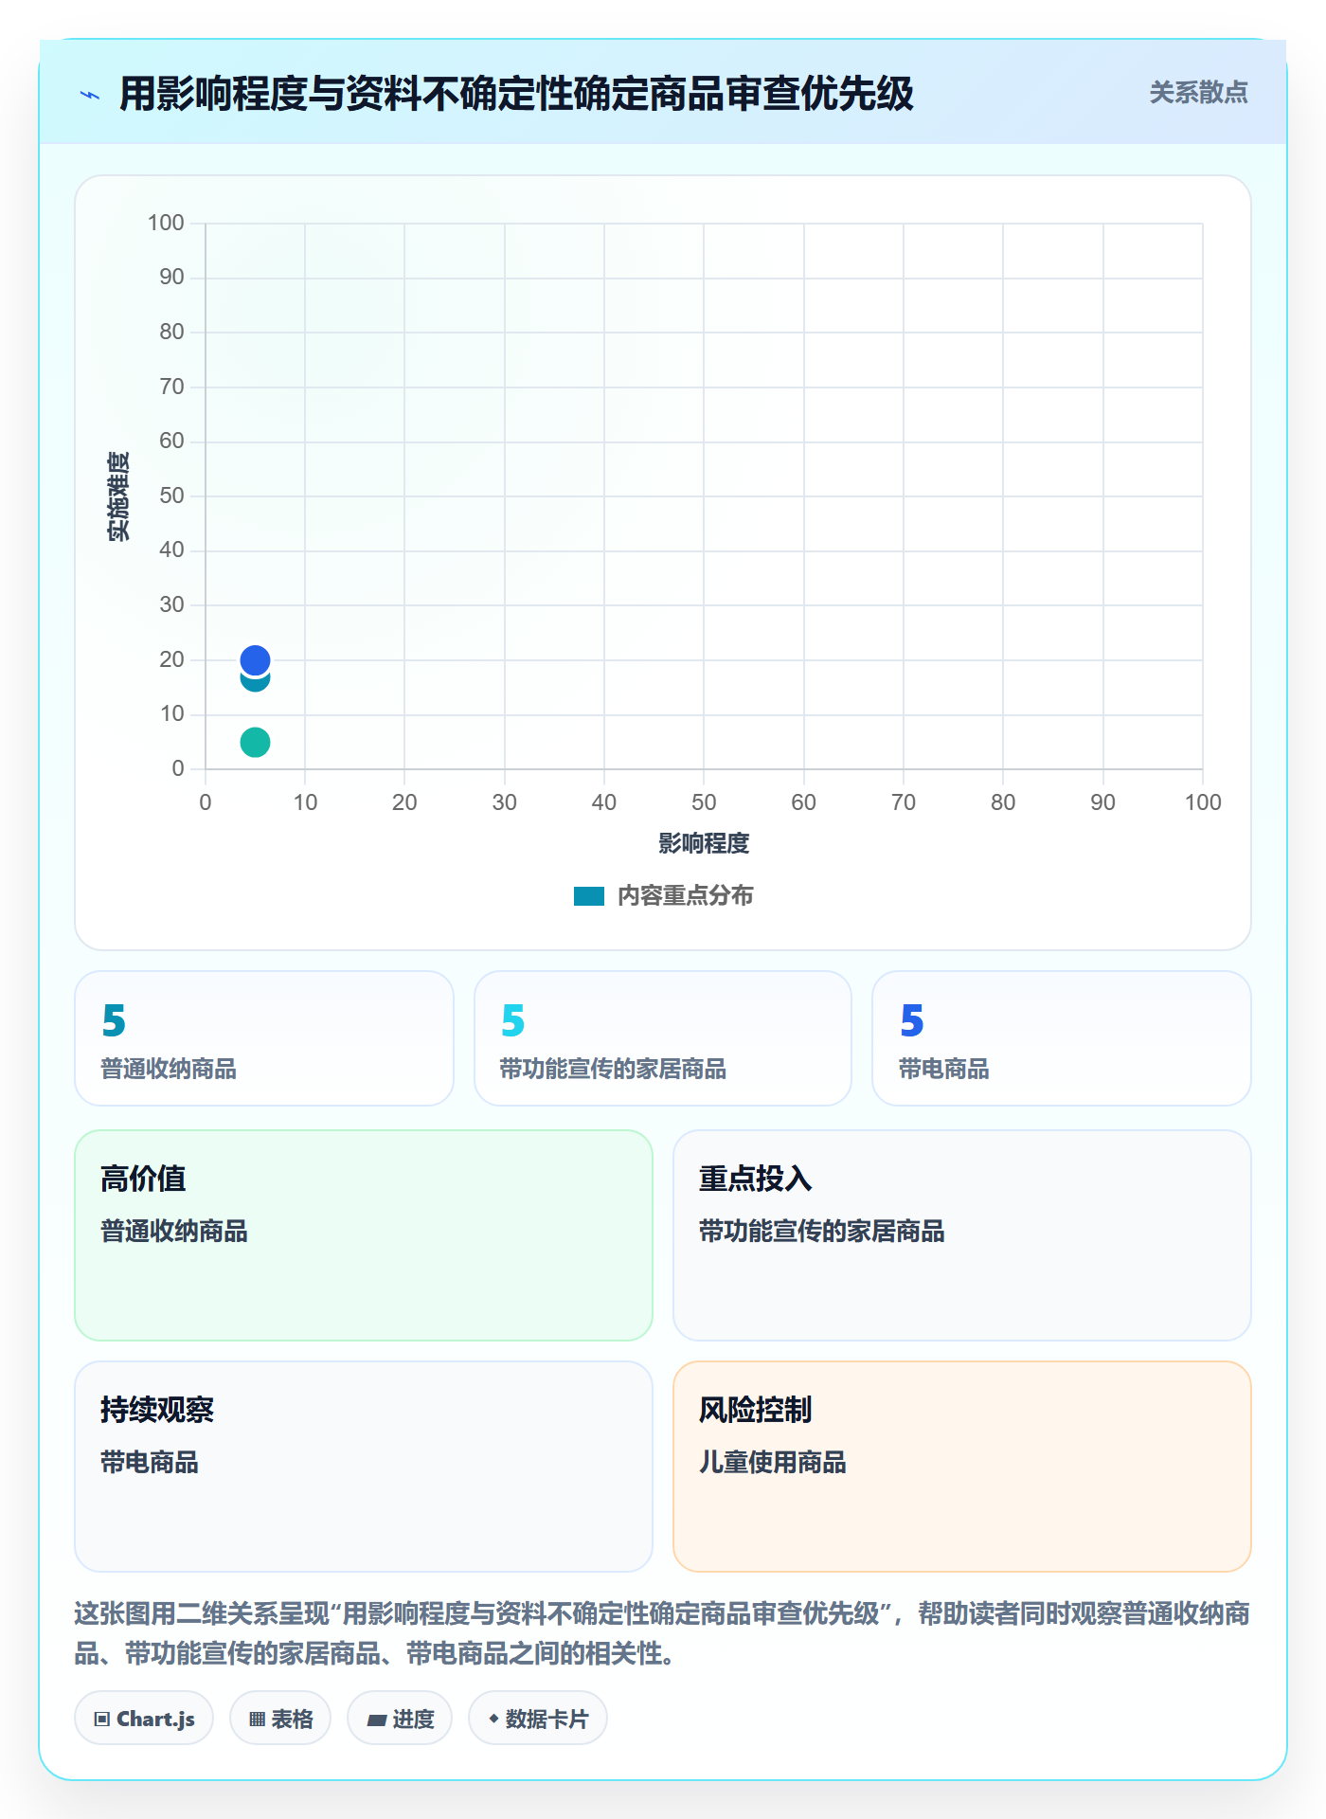Open the 带功能宣传的家居商品 data card

click(663, 1038)
